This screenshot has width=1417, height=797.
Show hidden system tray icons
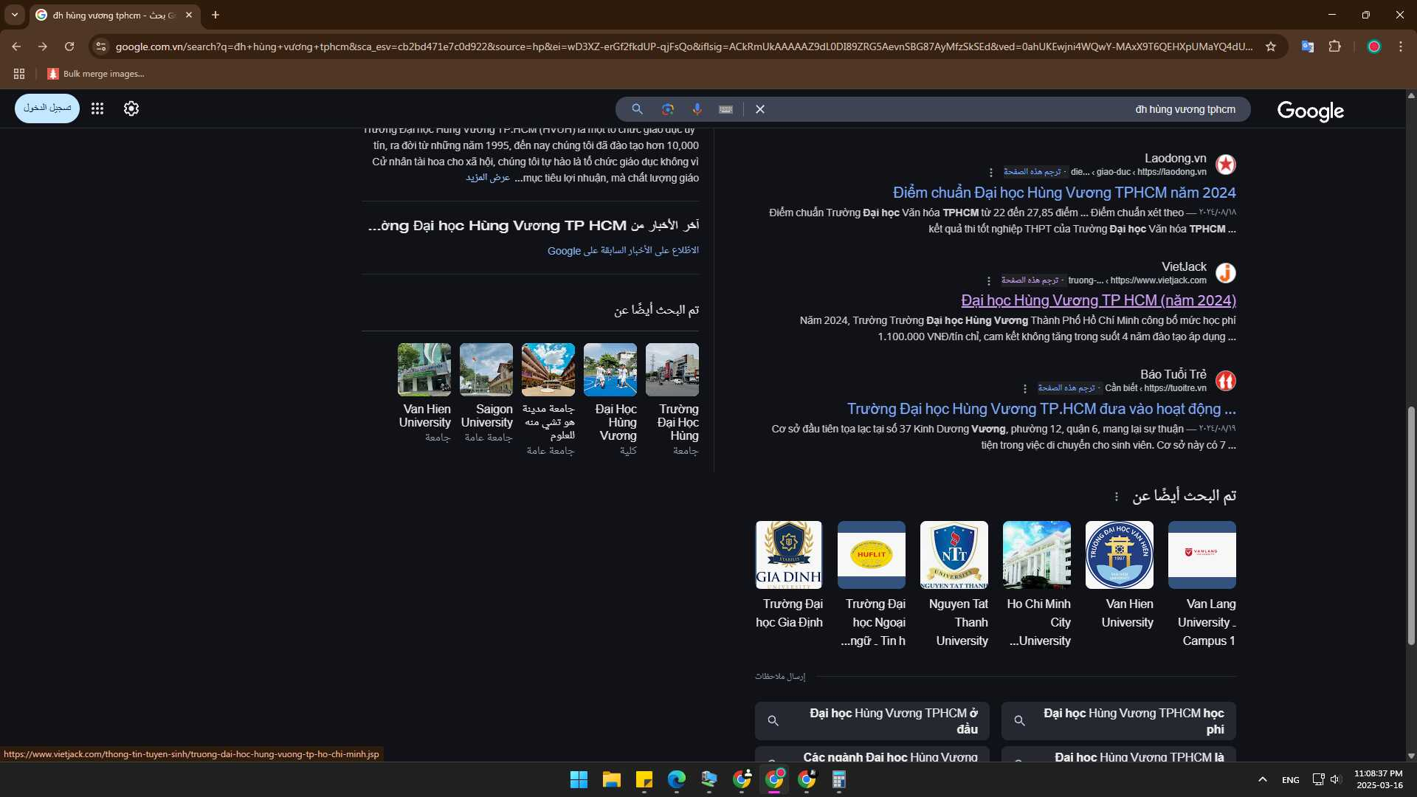point(1263,779)
